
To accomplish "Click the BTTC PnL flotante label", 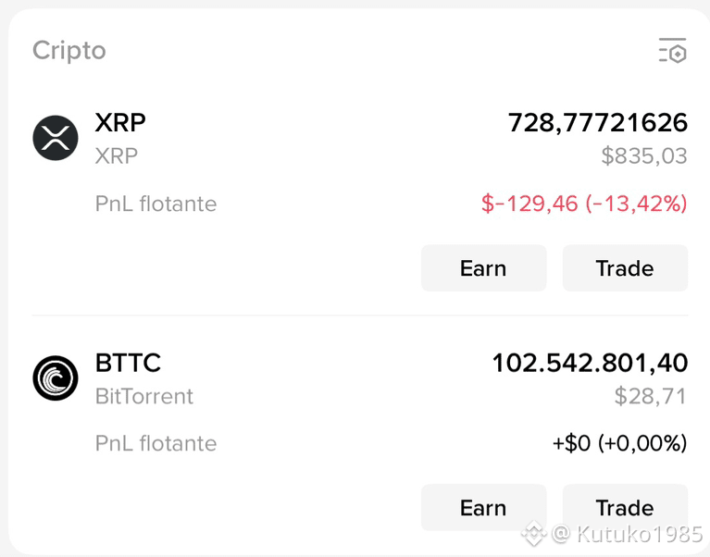I will [x=156, y=443].
